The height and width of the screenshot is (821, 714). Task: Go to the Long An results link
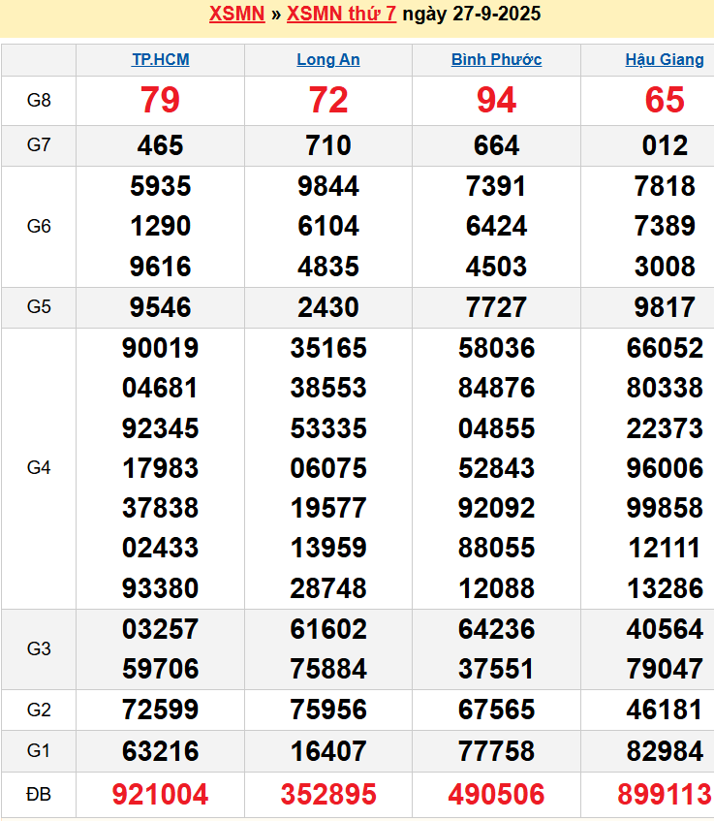(x=328, y=59)
